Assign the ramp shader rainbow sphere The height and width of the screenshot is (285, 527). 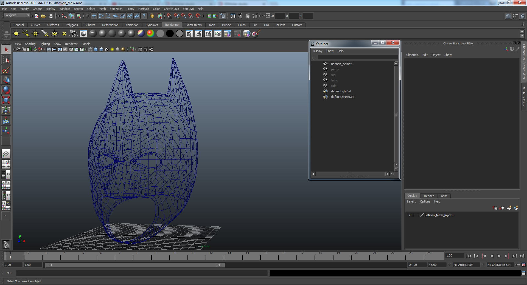[x=150, y=34]
